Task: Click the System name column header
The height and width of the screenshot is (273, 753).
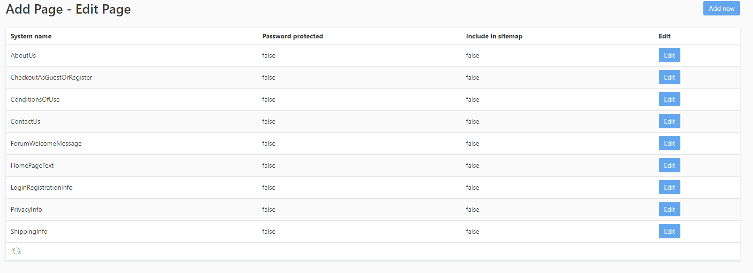Action: click(x=31, y=36)
